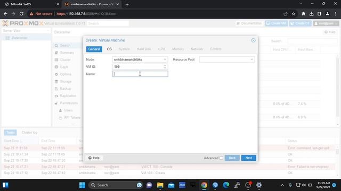The height and width of the screenshot is (191, 341).
Task: Expand the Node dropdown
Action: coord(165,59)
